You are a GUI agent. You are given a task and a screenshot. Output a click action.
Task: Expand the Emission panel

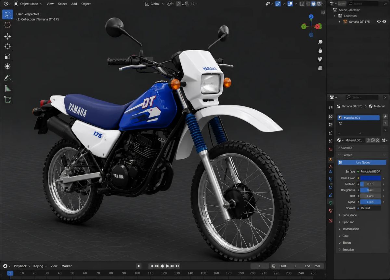click(348, 250)
